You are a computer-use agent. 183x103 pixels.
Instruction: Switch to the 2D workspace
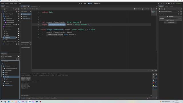[81, 3]
